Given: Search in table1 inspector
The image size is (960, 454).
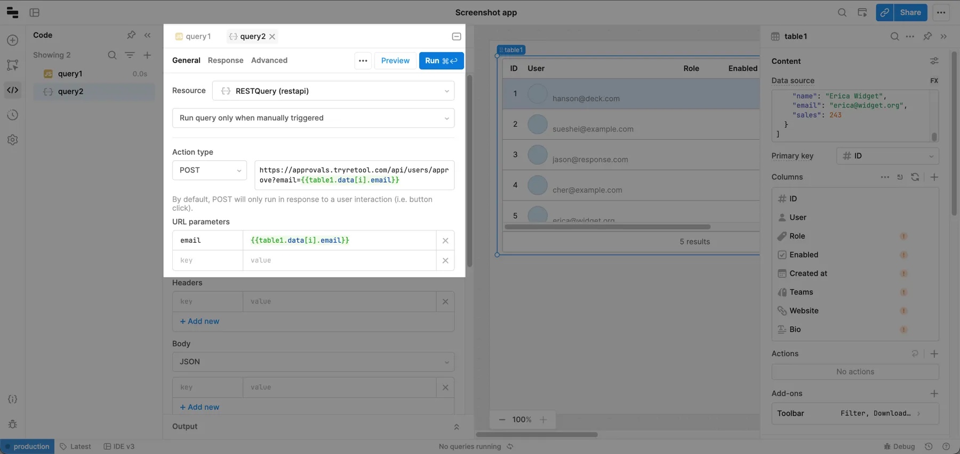Looking at the screenshot, I should (895, 36).
